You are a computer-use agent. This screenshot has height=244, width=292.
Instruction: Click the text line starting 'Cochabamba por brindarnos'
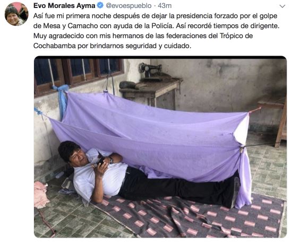(x=113, y=46)
